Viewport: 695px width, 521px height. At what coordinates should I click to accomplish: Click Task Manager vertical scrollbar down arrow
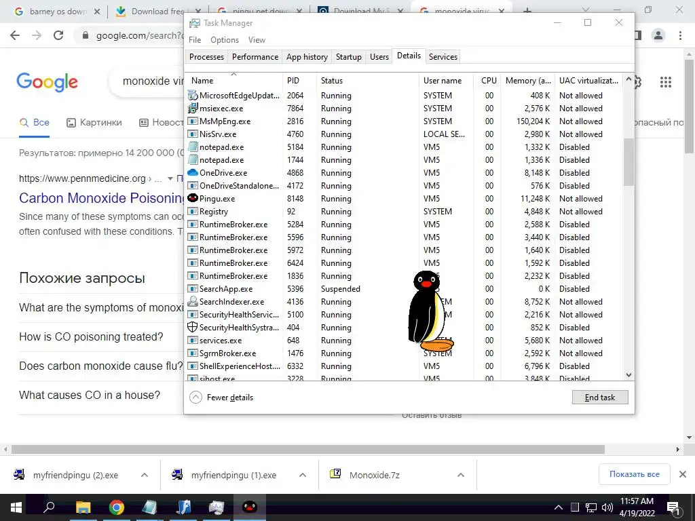tap(628, 374)
